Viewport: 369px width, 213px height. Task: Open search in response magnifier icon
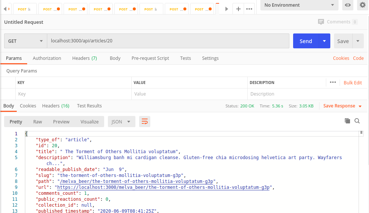coord(357,121)
